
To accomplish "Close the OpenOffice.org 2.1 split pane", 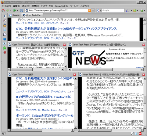I will 144,45.
